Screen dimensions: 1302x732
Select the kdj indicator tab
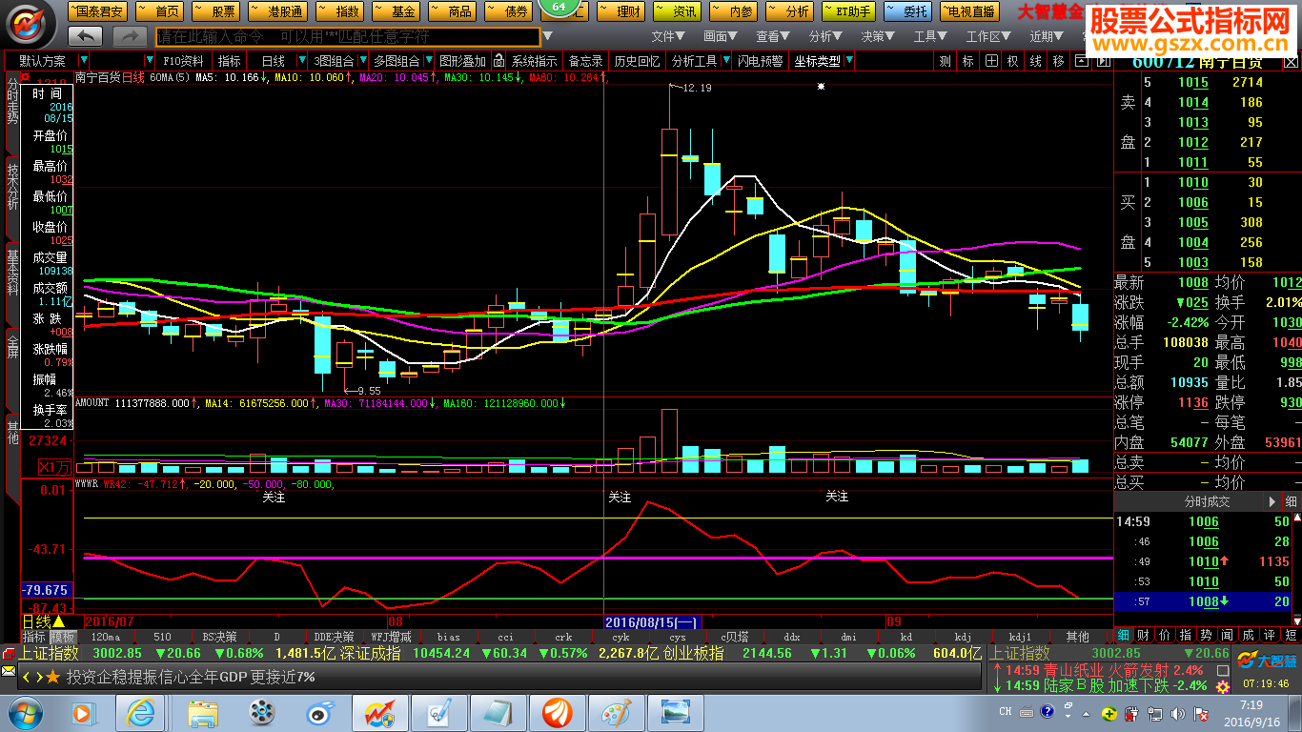[964, 637]
